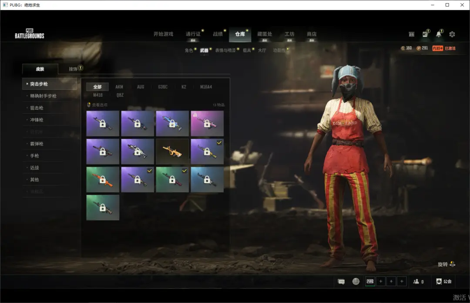Open the 皮肤 skins tab
Screen dimensions: 470x303
coord(40,69)
